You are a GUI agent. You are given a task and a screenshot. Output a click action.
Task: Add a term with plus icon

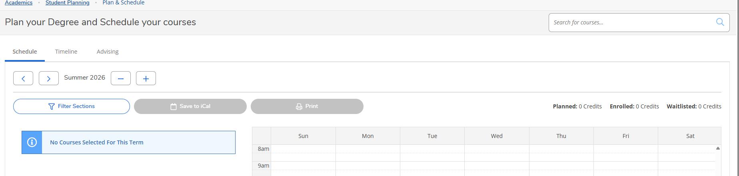coord(146,78)
